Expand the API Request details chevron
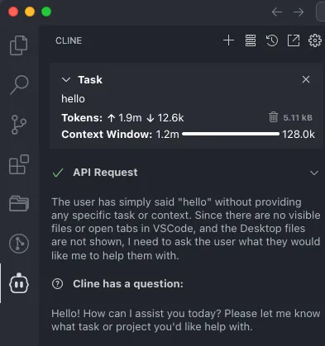The width and height of the screenshot is (325, 346). click(314, 173)
